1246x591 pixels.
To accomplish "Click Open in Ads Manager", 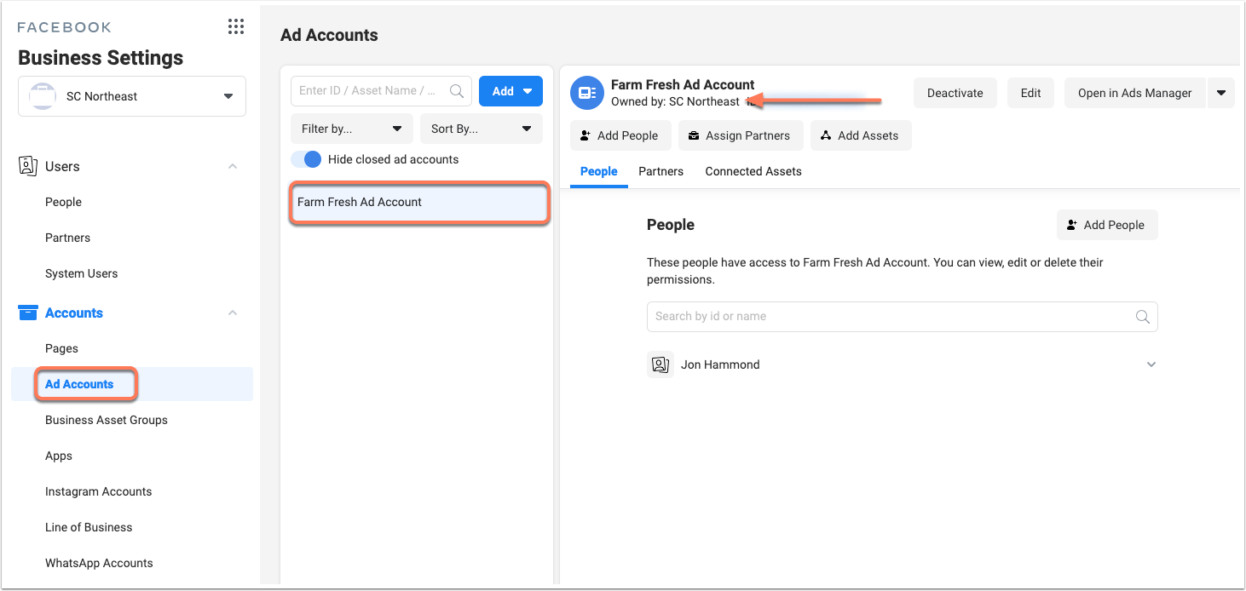I will pos(1134,93).
